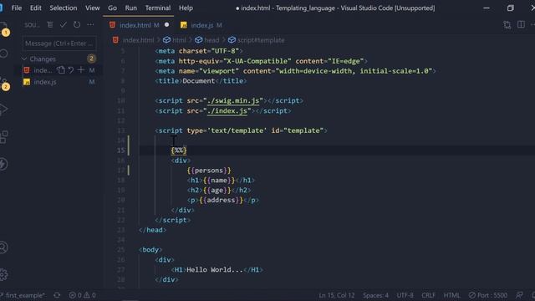Open the Go menu
The width and height of the screenshot is (535, 301).
[112, 8]
